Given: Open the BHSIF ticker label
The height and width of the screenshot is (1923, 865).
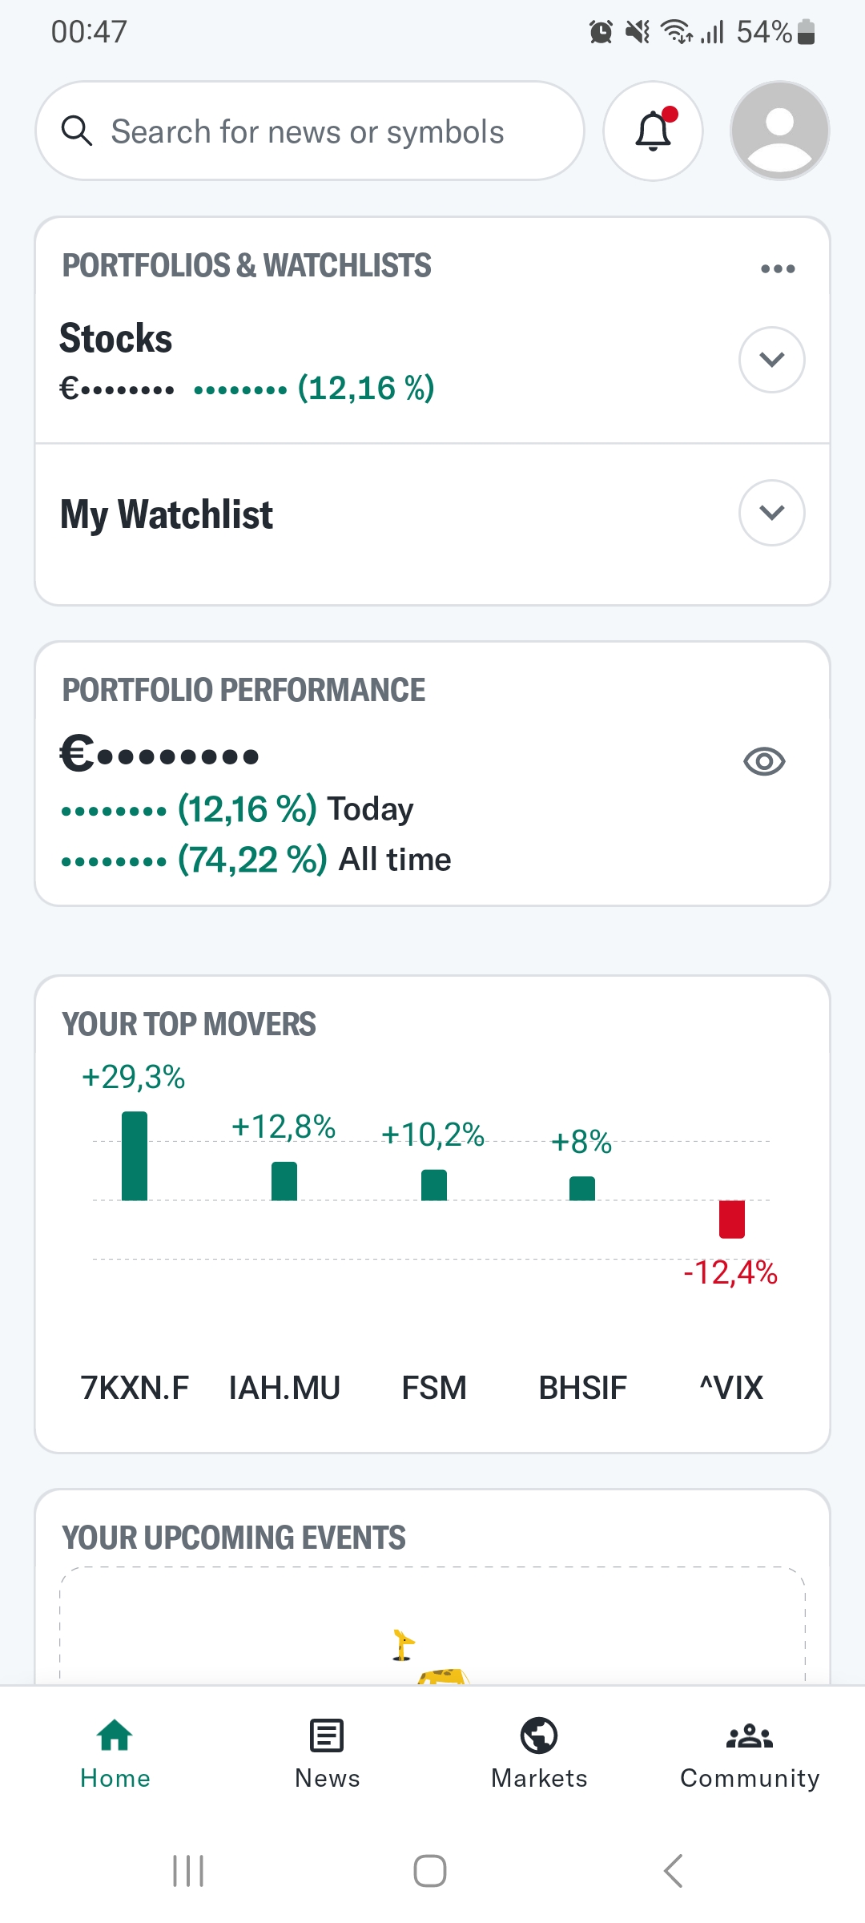Looking at the screenshot, I should [582, 1388].
